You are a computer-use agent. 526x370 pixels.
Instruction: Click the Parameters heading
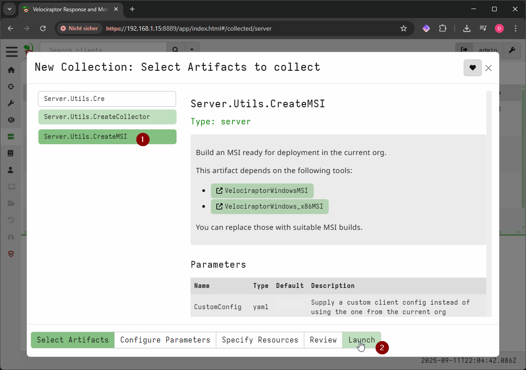tap(219, 265)
